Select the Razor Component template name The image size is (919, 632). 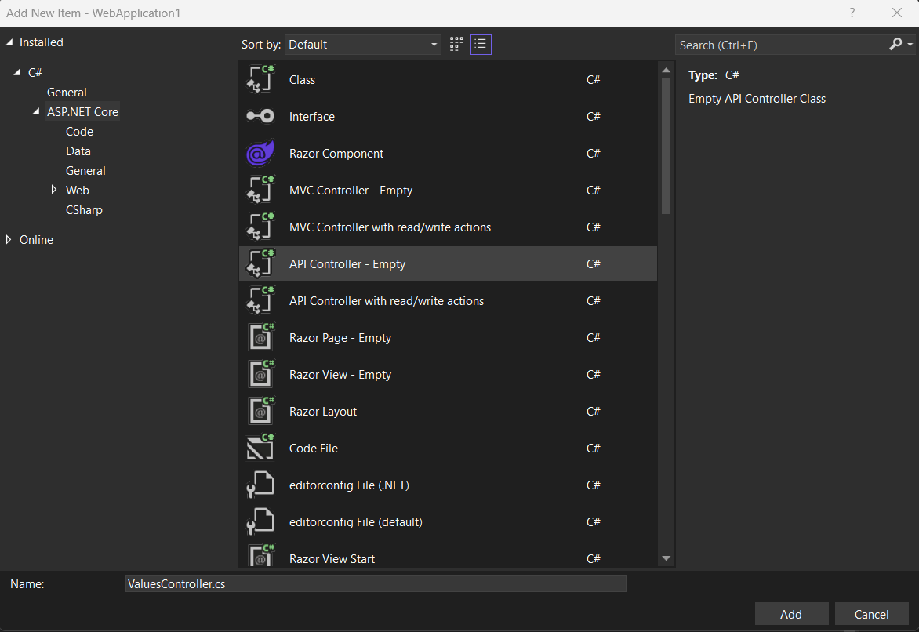(x=336, y=154)
